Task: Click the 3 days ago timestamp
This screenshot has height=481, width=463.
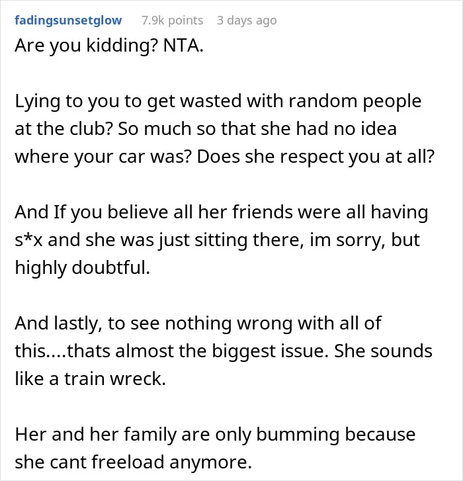Action: point(247,21)
